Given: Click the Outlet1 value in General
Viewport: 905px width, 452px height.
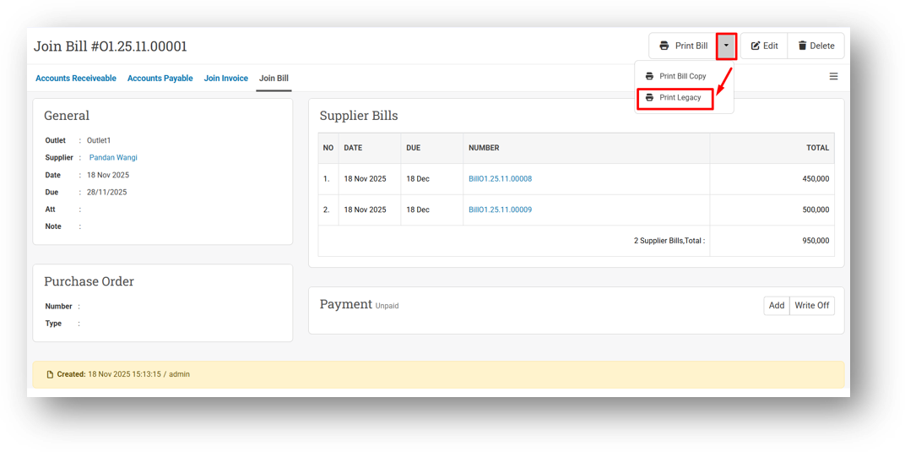Looking at the screenshot, I should [x=99, y=140].
